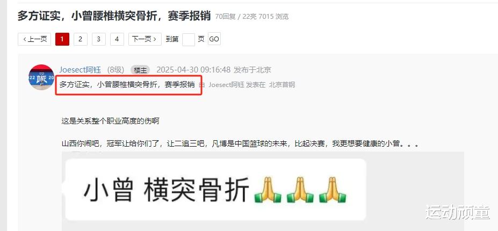Click the poster's avatar image
The height and width of the screenshot is (231, 498).
click(41, 77)
